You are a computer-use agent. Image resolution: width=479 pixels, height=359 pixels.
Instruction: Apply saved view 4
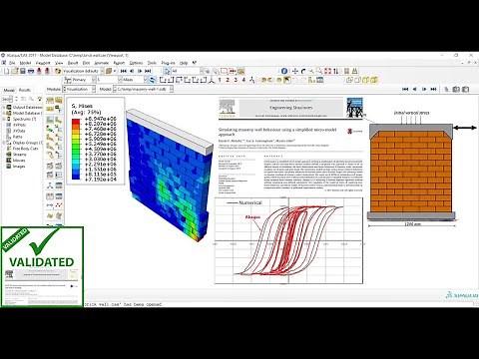click(243, 80)
